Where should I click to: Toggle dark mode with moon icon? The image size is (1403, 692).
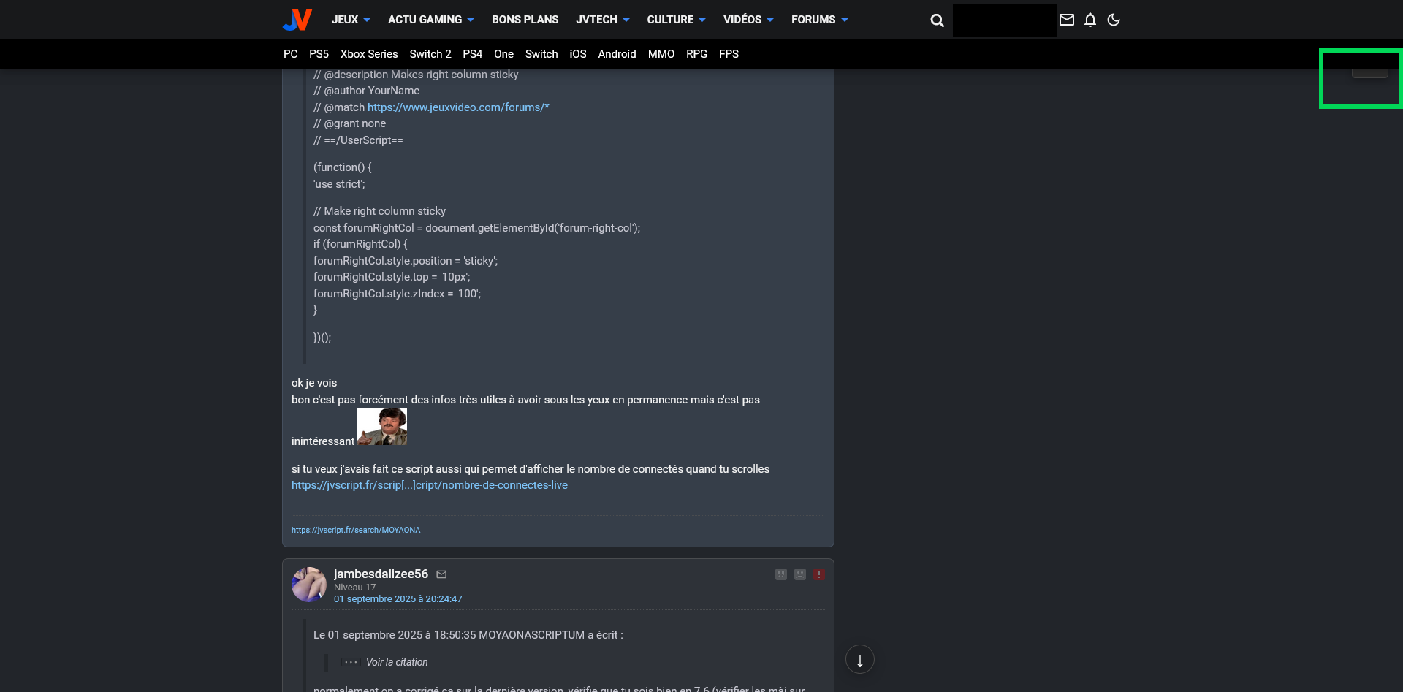(1114, 20)
